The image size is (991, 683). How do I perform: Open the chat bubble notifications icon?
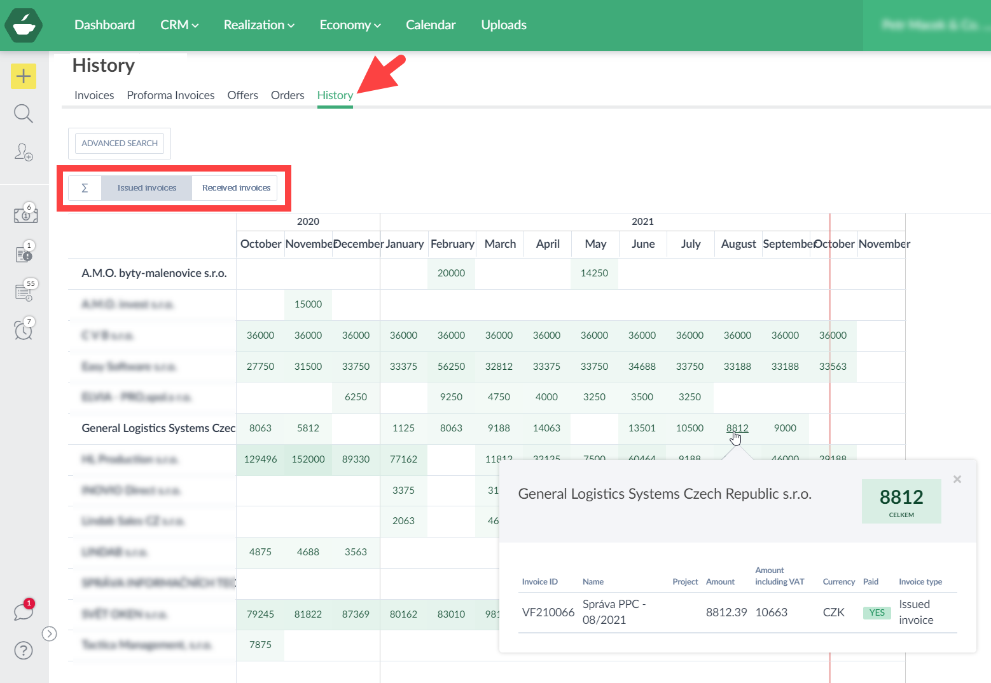24,611
